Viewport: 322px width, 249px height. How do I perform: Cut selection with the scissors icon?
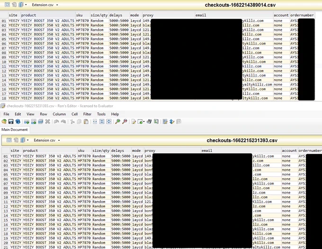click(72, 121)
